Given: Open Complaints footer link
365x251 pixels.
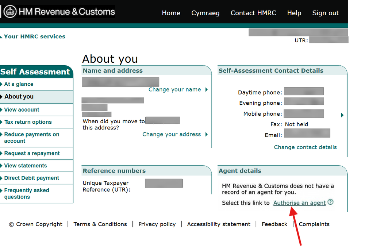Looking at the screenshot, I should (x=314, y=224).
